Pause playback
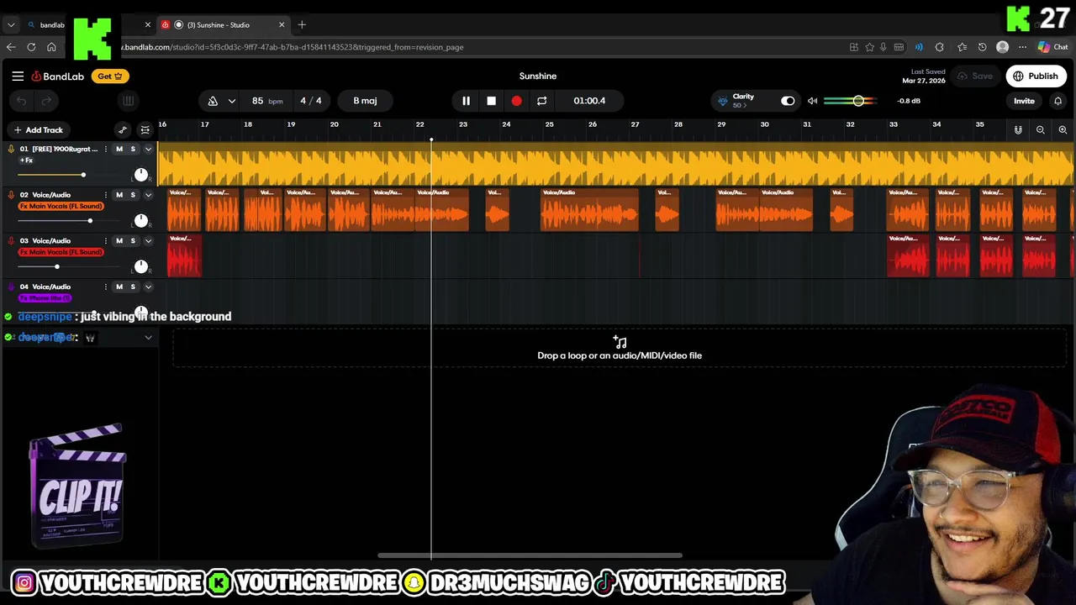 click(x=466, y=101)
